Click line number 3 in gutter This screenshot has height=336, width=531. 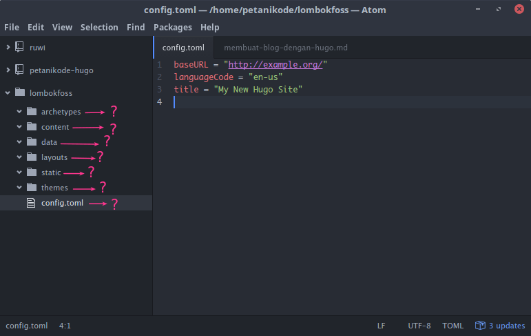pos(160,89)
